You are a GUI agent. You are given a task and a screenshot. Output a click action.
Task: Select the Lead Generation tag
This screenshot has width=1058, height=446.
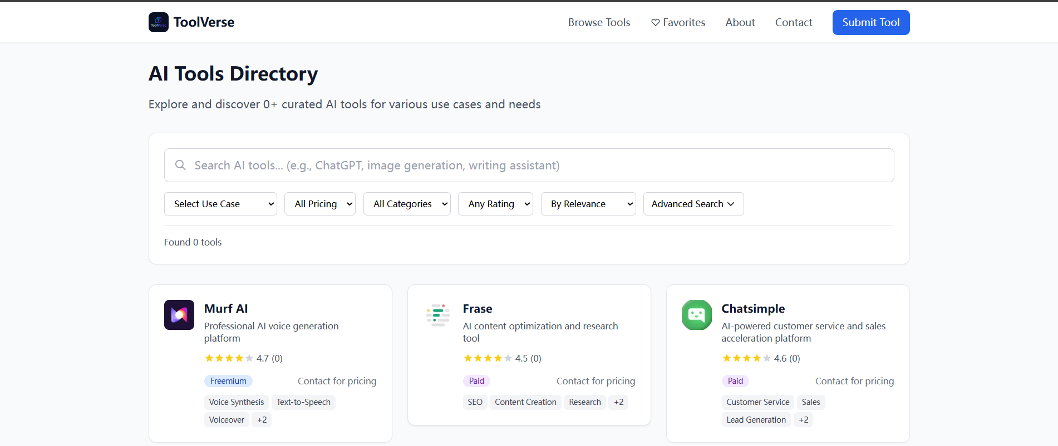[756, 420]
